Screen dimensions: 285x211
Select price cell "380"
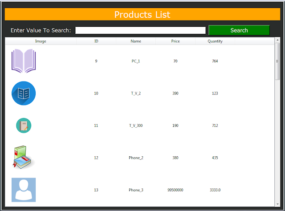(175, 158)
